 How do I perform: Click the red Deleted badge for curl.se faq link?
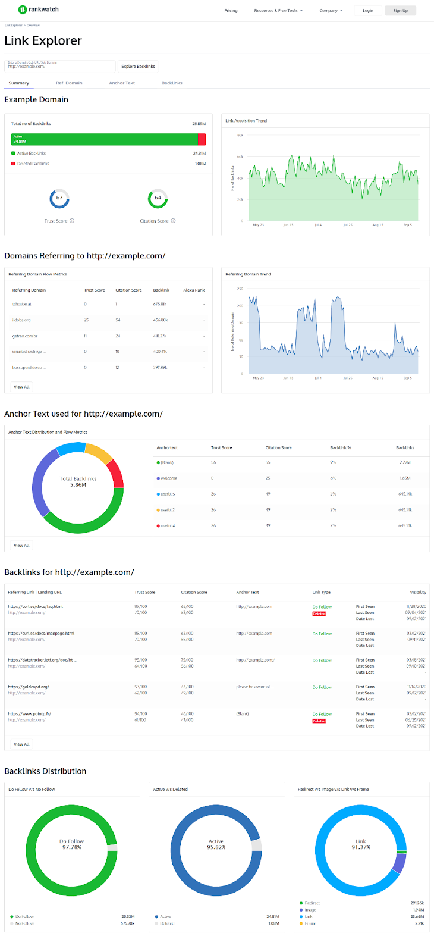coord(319,613)
